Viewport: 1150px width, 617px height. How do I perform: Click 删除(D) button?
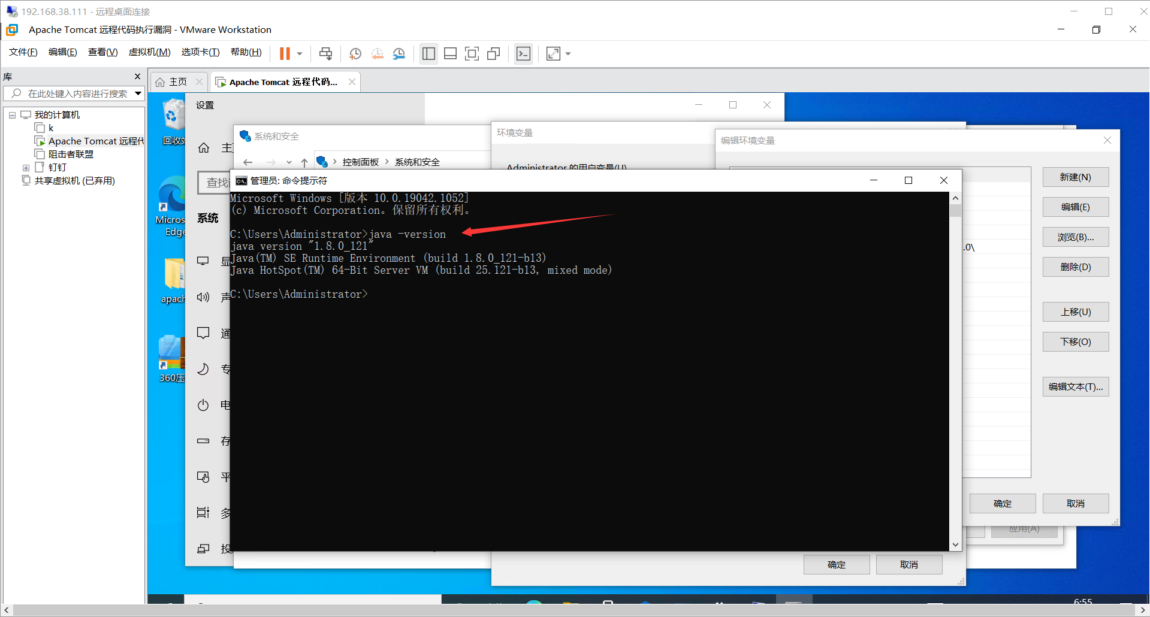(1076, 267)
